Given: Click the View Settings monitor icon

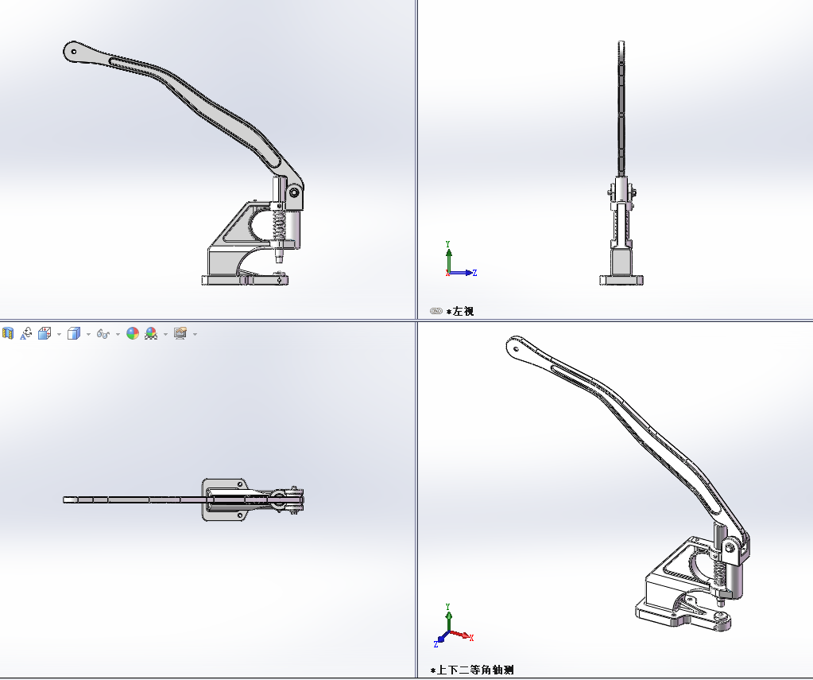Looking at the screenshot, I should (x=180, y=333).
